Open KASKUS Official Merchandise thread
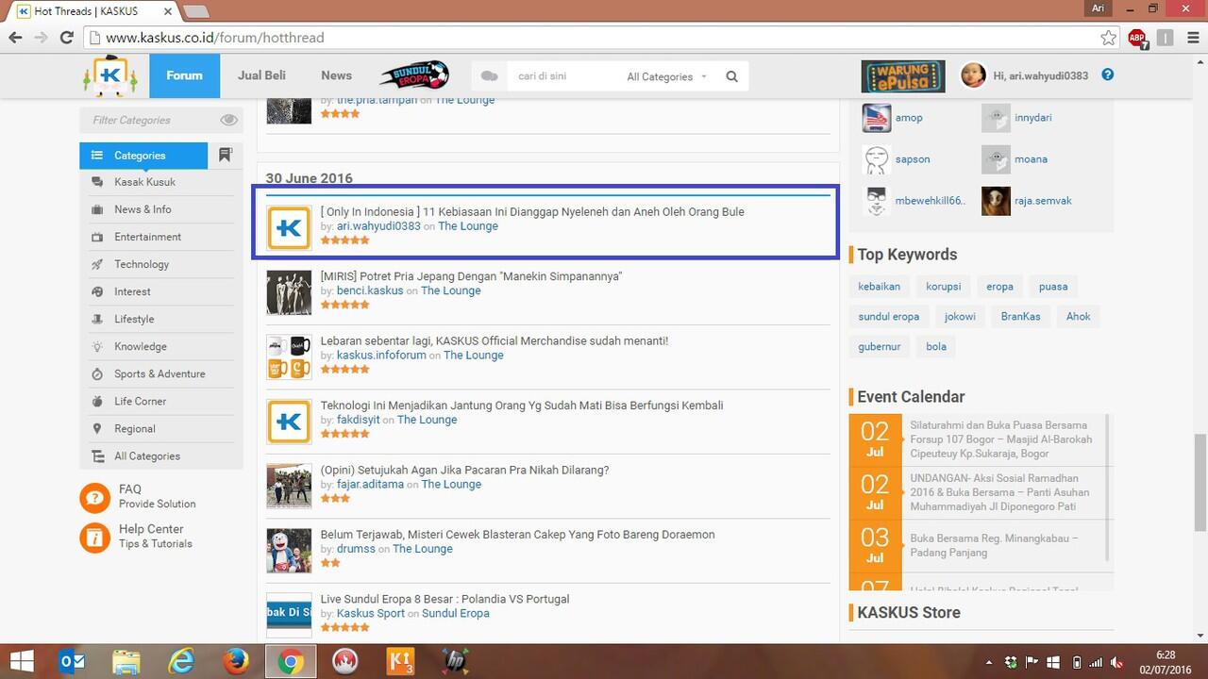1208x679 pixels. point(494,340)
